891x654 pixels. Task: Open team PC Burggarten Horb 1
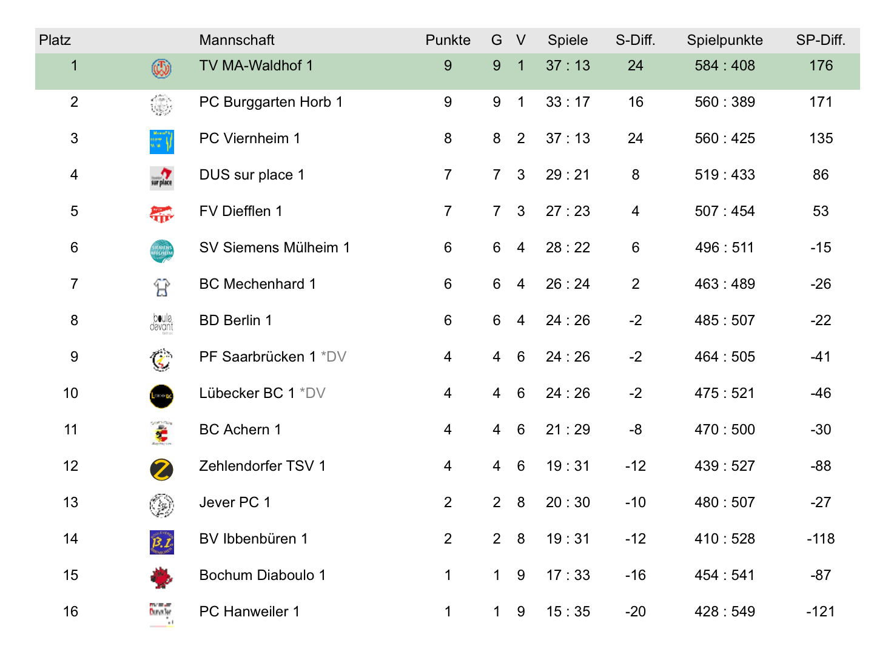pyautogui.click(x=271, y=102)
